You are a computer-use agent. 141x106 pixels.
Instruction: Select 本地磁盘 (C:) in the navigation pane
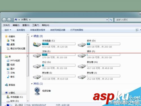tap(15, 97)
